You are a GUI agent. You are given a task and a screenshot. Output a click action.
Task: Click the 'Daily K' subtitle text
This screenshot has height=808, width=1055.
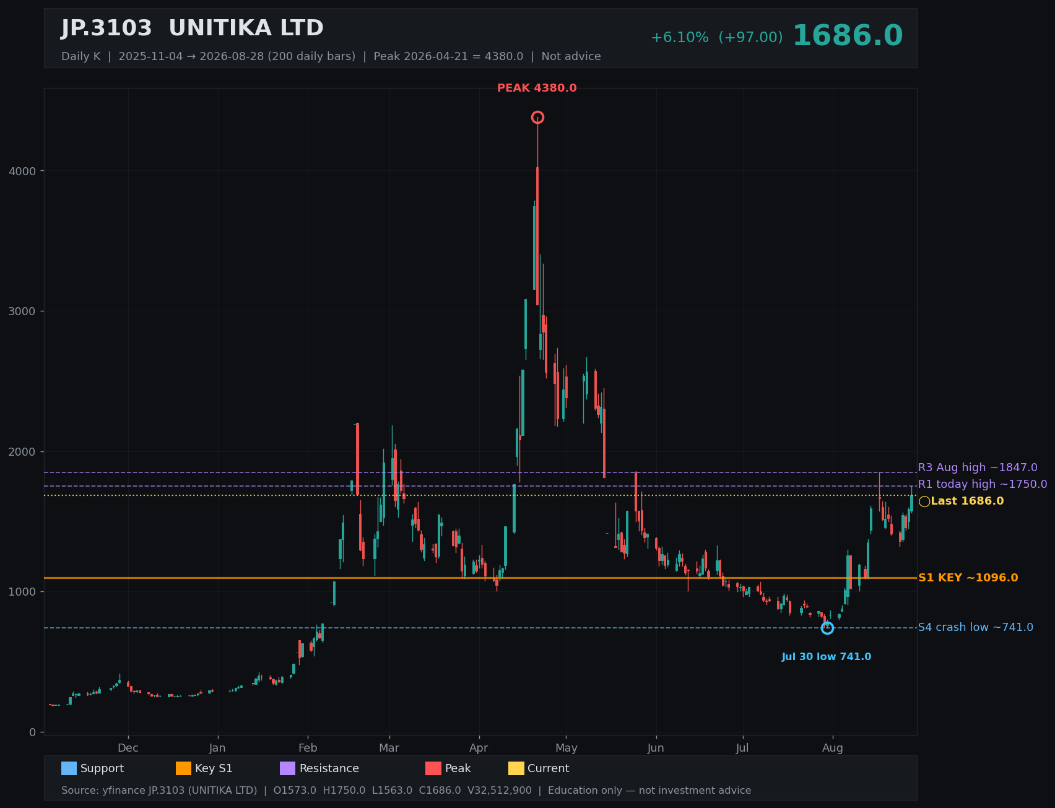pyautogui.click(x=80, y=56)
